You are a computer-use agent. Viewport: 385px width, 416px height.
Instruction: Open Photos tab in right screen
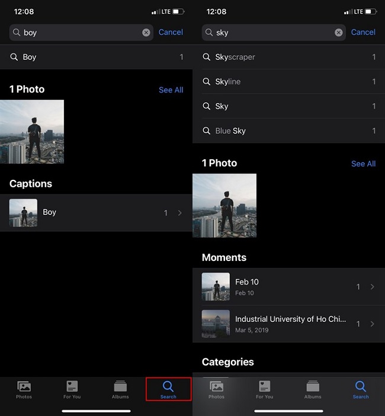(x=216, y=389)
